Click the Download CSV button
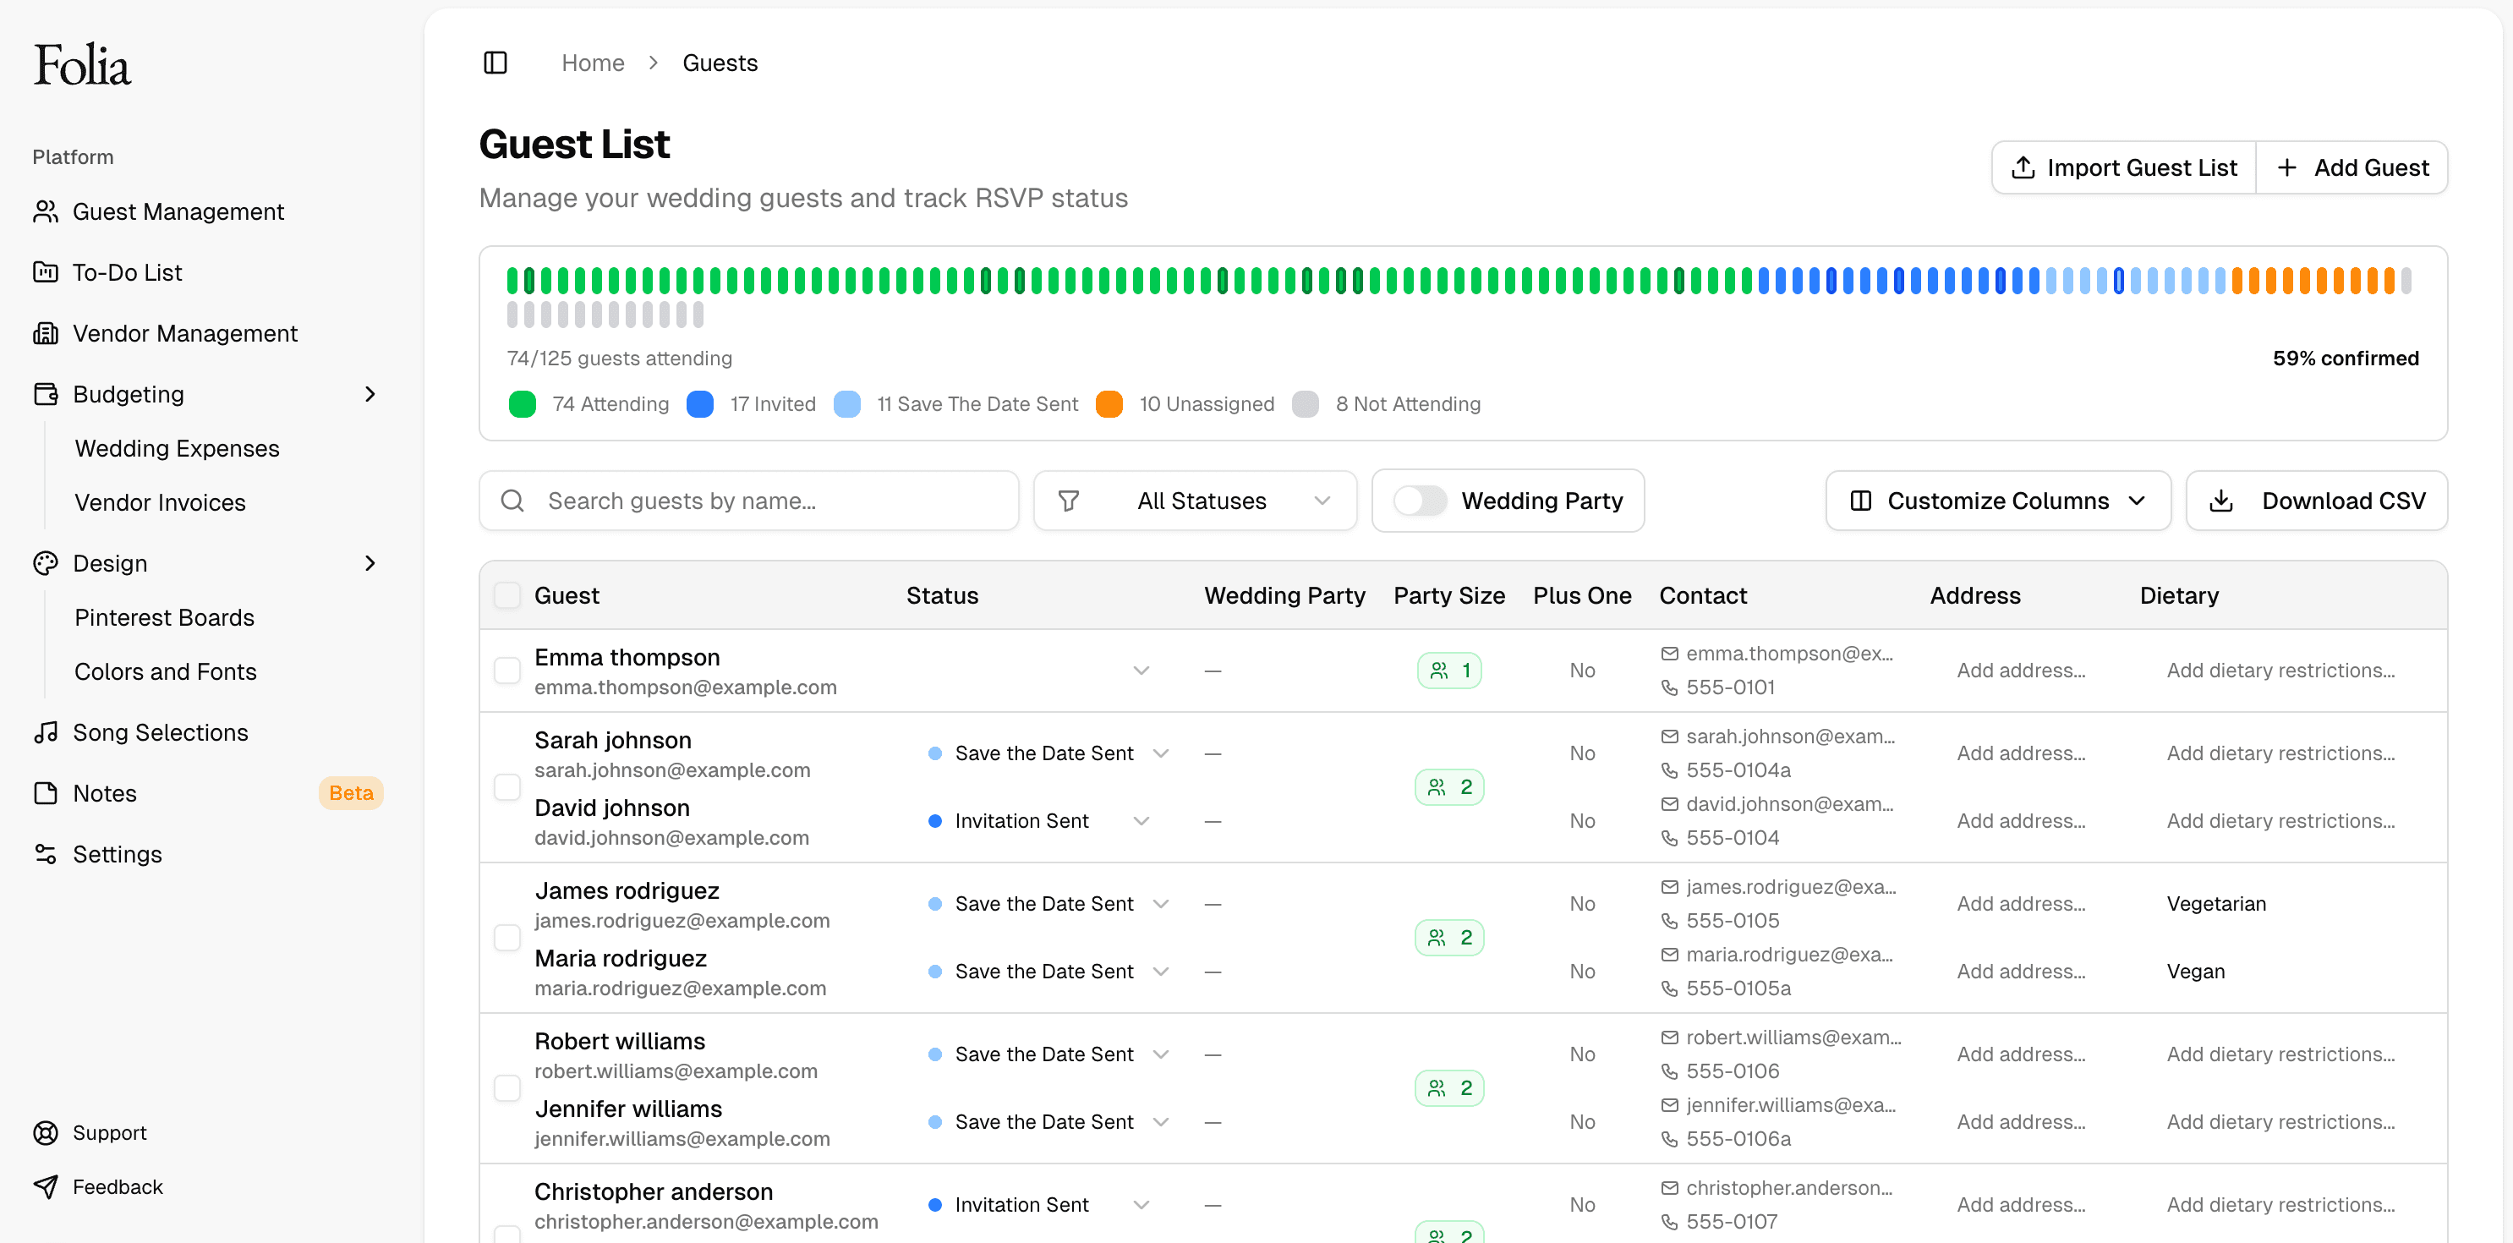2513x1243 pixels. [x=2317, y=501]
